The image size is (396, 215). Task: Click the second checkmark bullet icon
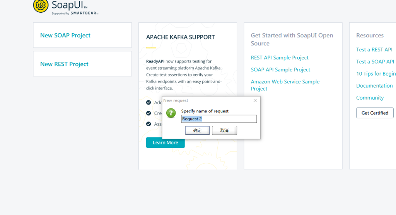(x=148, y=113)
